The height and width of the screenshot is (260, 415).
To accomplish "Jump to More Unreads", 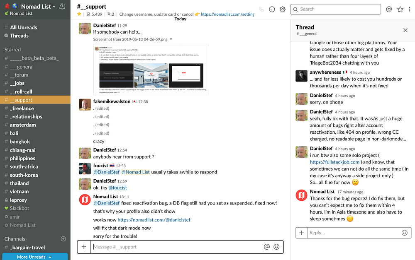I will pos(35,257).
